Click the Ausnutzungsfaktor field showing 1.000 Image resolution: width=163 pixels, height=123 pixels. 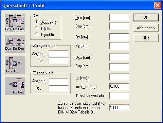[119, 108]
